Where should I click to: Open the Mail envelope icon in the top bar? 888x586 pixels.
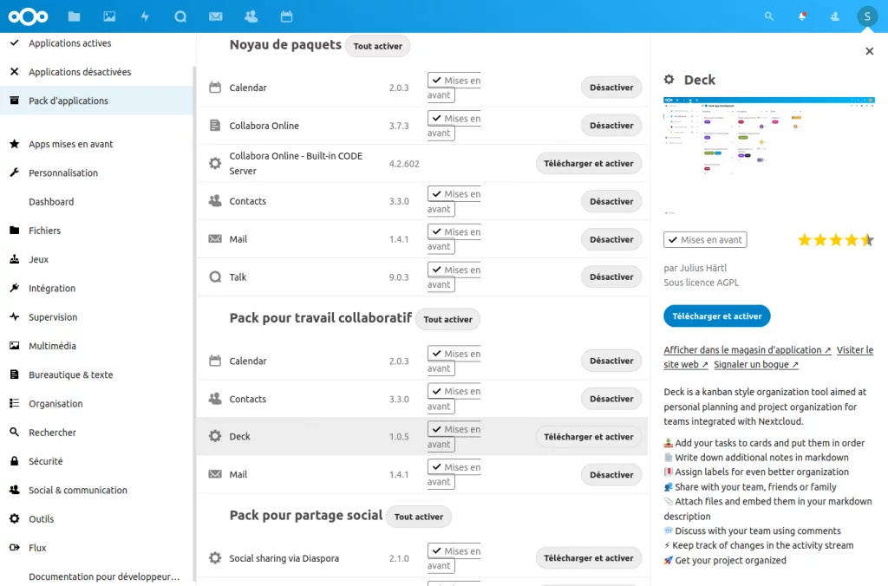(x=216, y=16)
